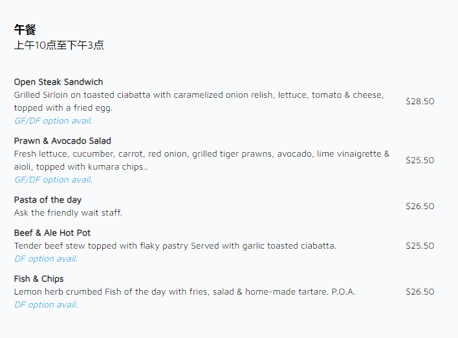
Task: Click GF/DF option note under Prawn Salad
Action: pos(53,180)
